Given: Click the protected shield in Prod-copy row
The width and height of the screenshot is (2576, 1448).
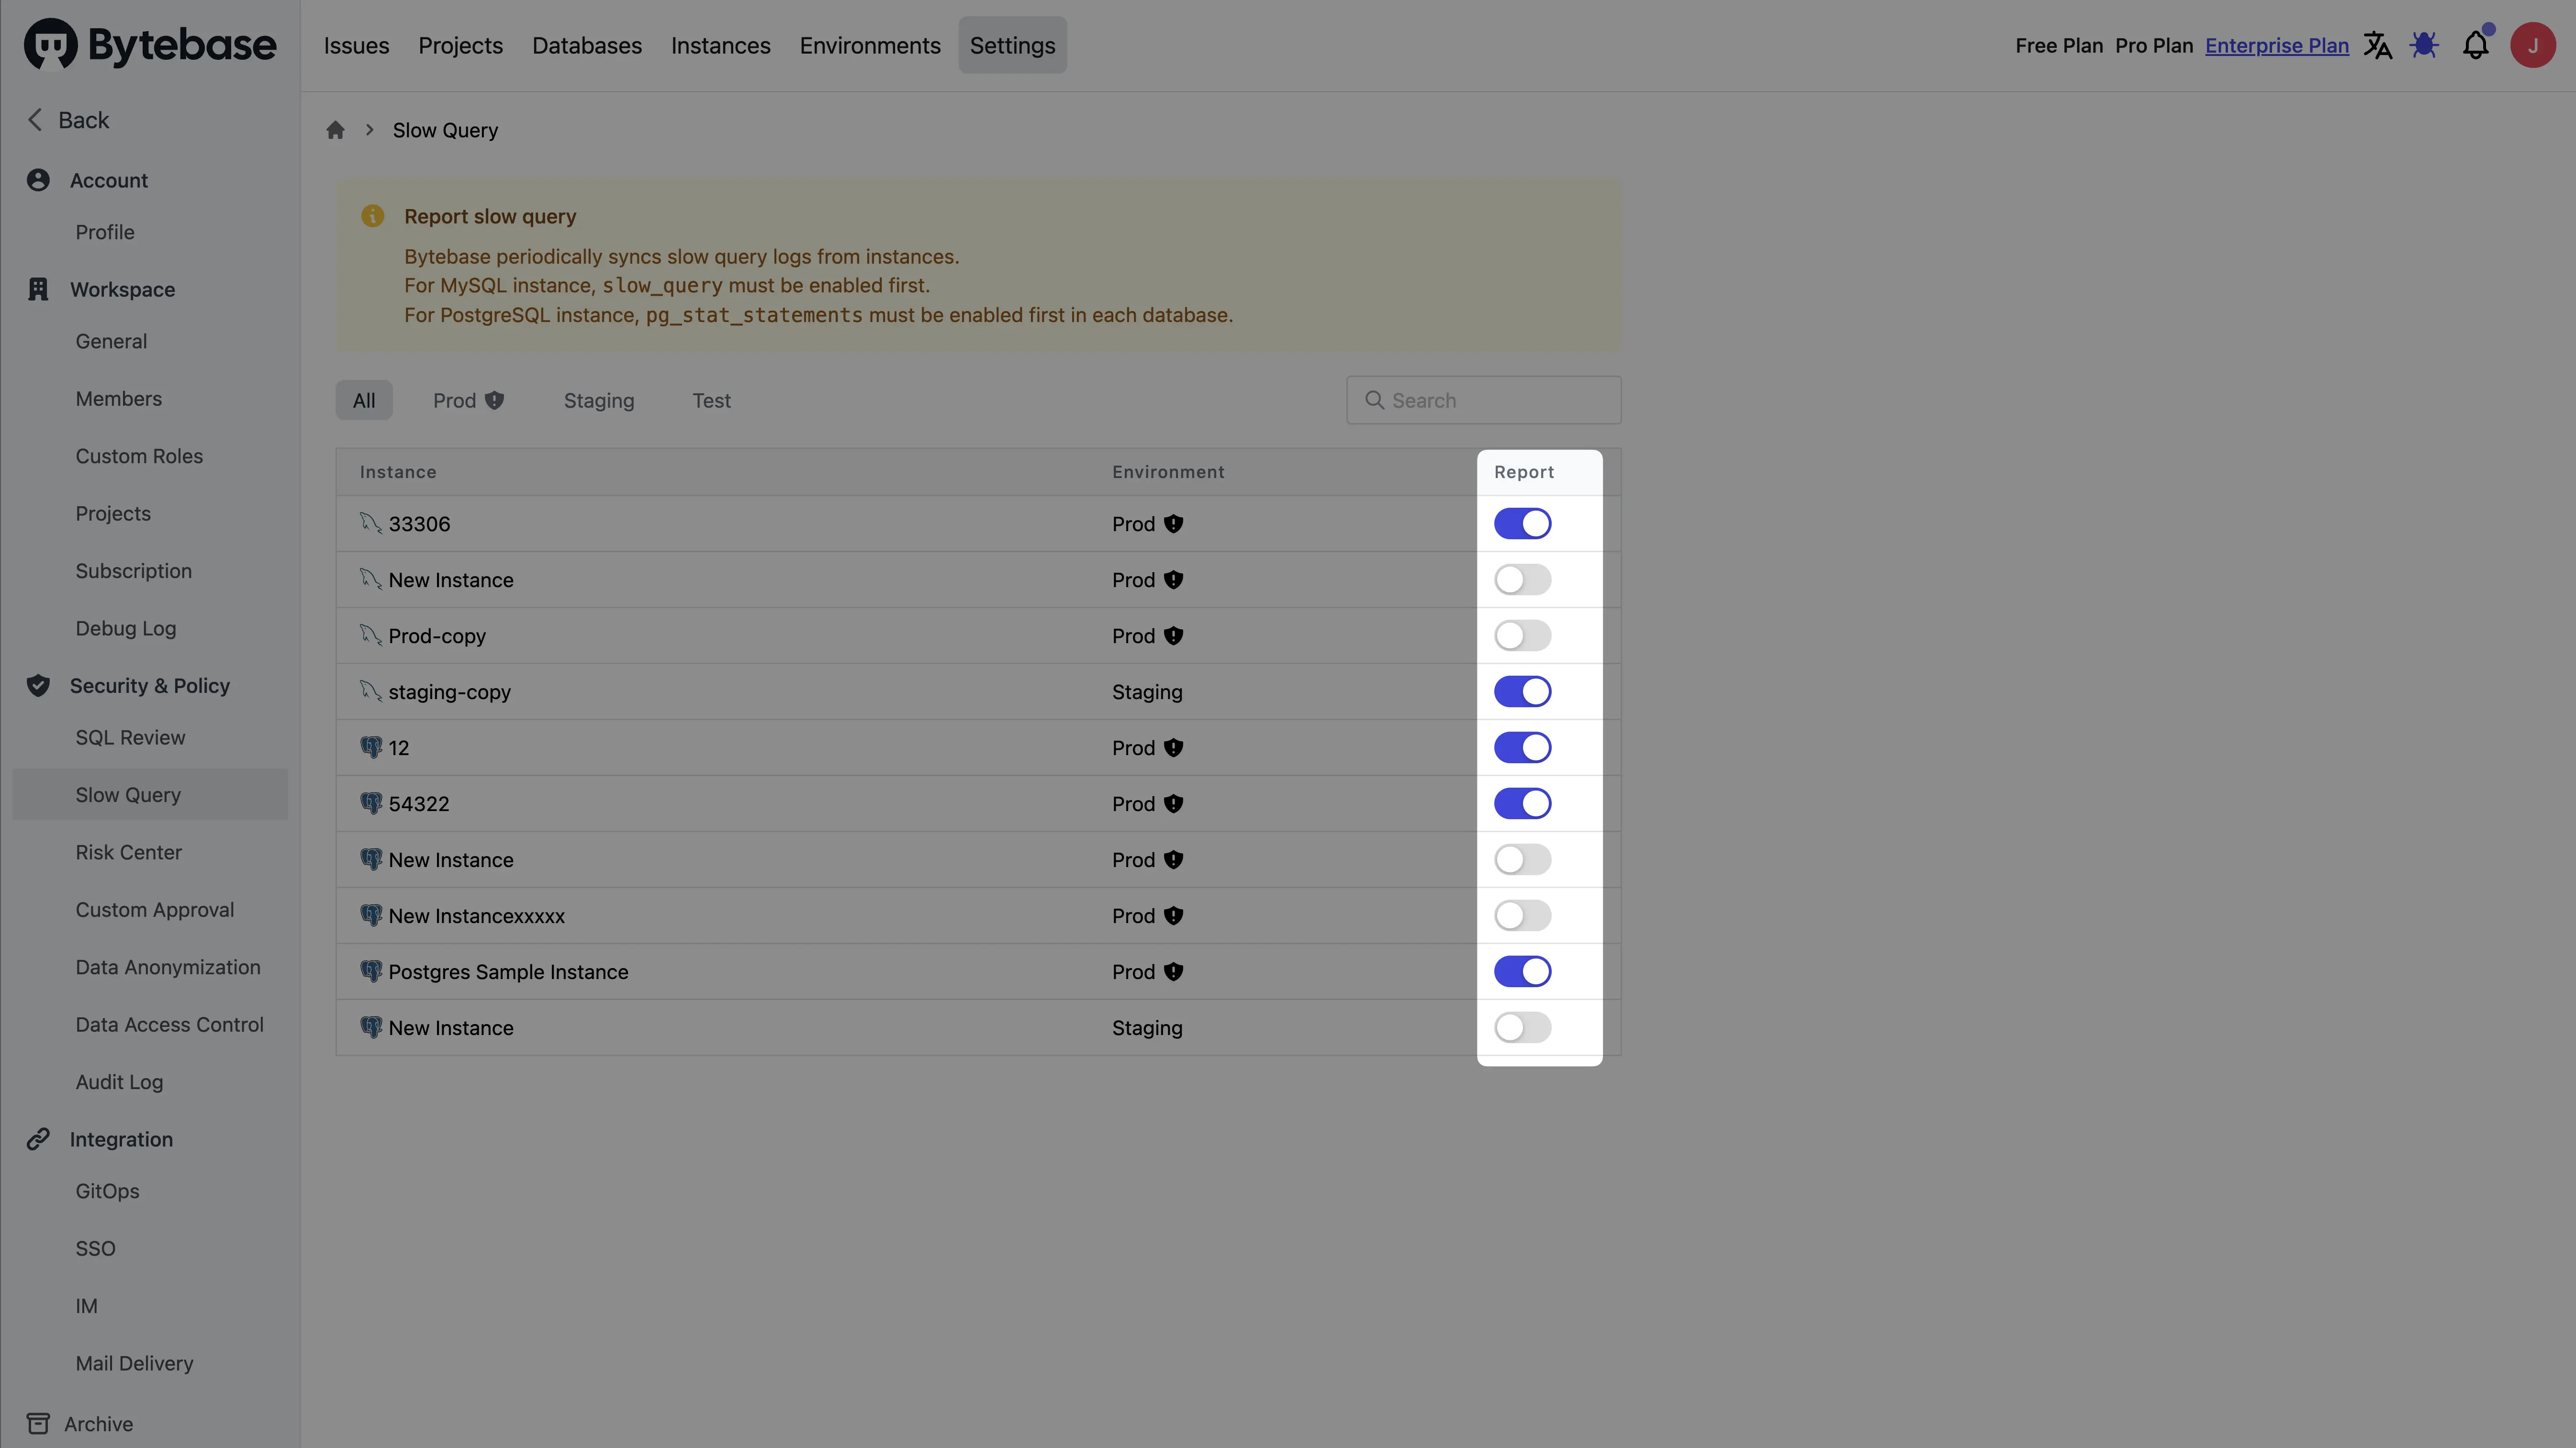Looking at the screenshot, I should (x=1174, y=636).
